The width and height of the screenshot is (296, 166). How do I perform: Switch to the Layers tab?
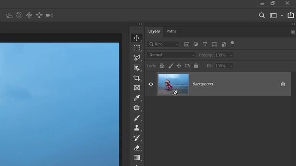coord(154,31)
